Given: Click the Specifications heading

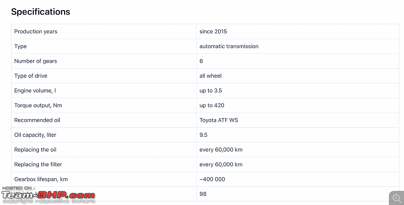Looking at the screenshot, I should tap(41, 12).
